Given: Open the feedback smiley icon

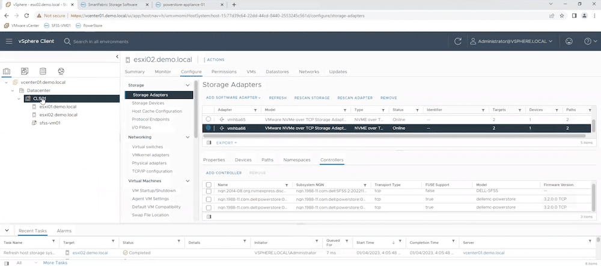Looking at the screenshot, I should coord(569,41).
